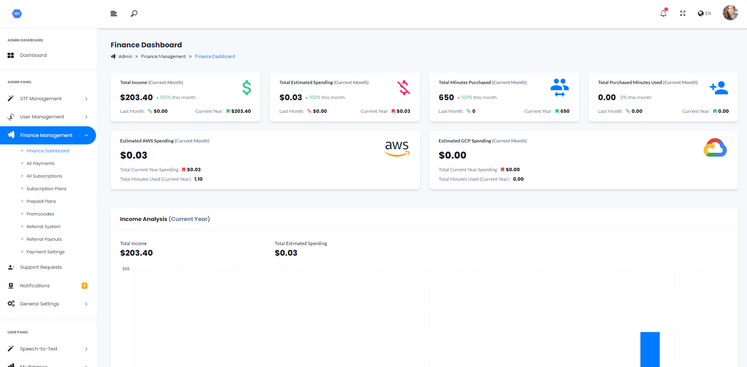
Task: Click the User Management icon
Action: 11,117
